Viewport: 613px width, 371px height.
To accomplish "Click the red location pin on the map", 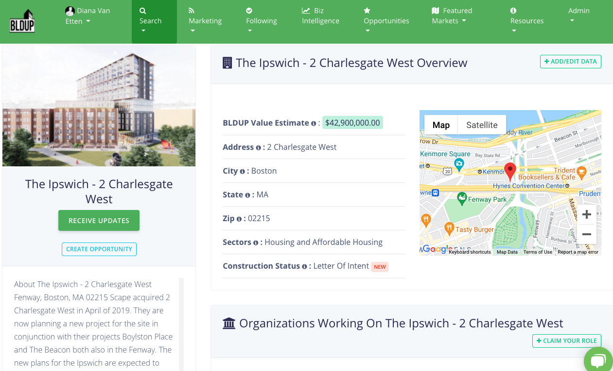I will [x=510, y=171].
